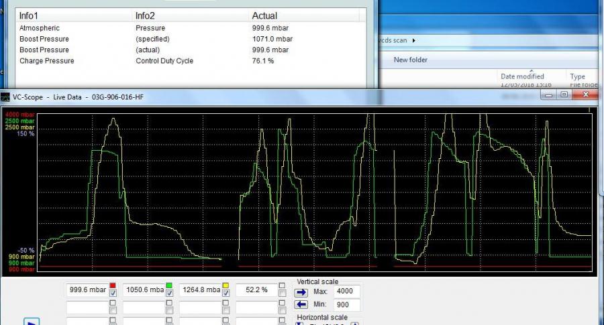Expand the vcds scan breadcrumb arrow

[414, 40]
